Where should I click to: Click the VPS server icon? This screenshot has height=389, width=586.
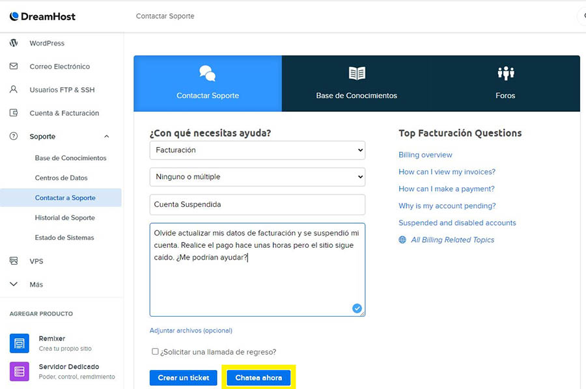(14, 261)
